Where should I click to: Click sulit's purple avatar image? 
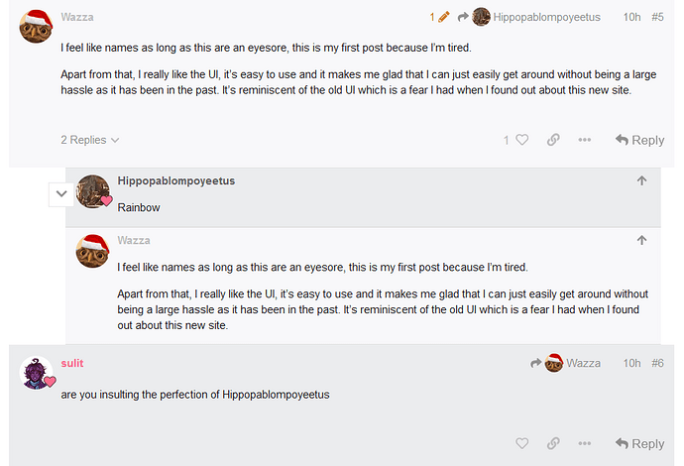click(x=36, y=374)
